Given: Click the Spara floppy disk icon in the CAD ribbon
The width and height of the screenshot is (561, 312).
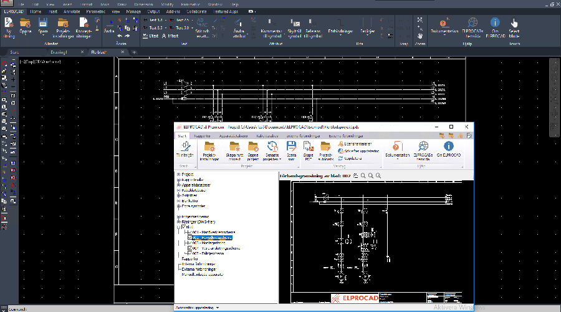Looking at the screenshot, I should (43, 23).
